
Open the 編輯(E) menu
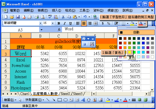click(x=29, y=10)
